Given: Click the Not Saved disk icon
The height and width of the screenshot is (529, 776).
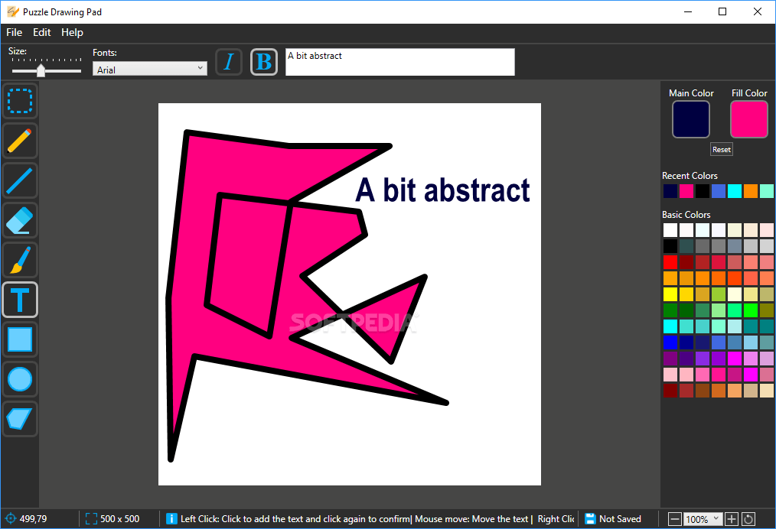Looking at the screenshot, I should point(590,518).
